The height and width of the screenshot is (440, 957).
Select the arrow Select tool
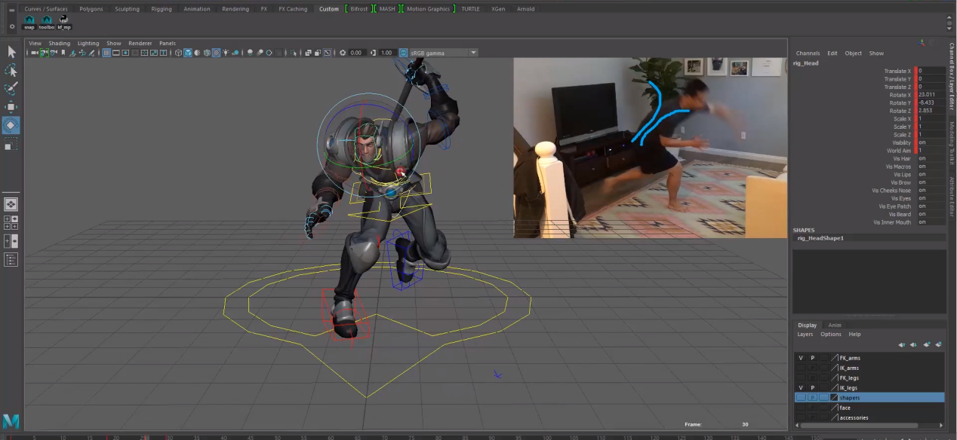[11, 52]
